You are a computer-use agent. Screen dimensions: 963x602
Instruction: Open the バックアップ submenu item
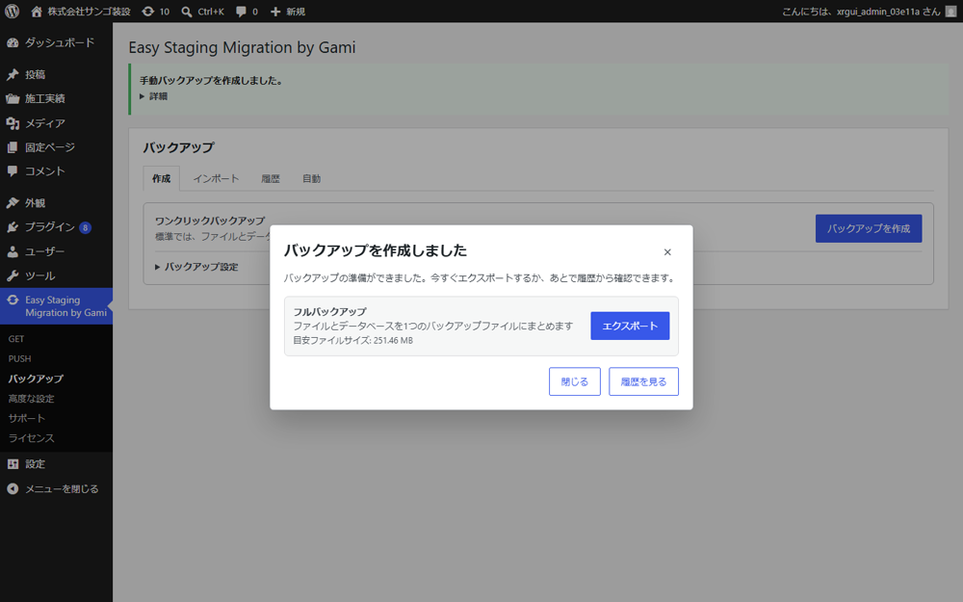[x=36, y=379]
